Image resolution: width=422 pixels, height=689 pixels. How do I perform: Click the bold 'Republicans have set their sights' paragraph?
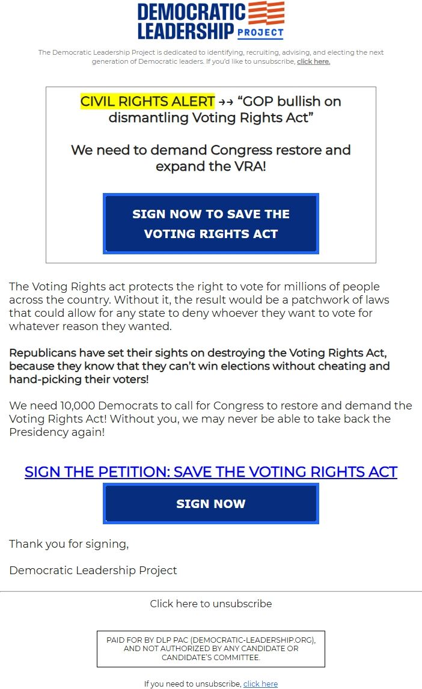coord(200,366)
